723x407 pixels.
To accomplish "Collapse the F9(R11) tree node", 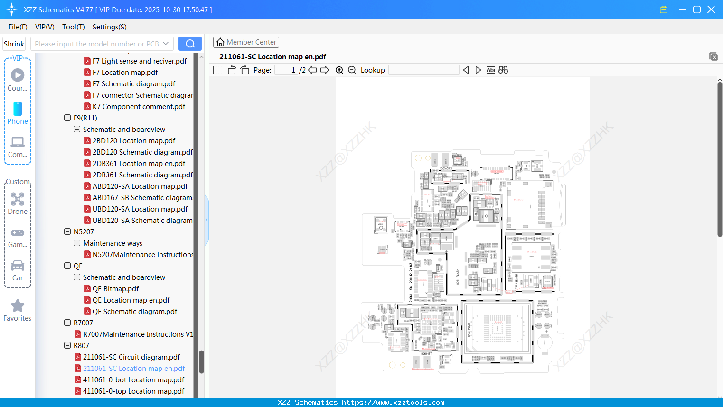I will (x=67, y=118).
